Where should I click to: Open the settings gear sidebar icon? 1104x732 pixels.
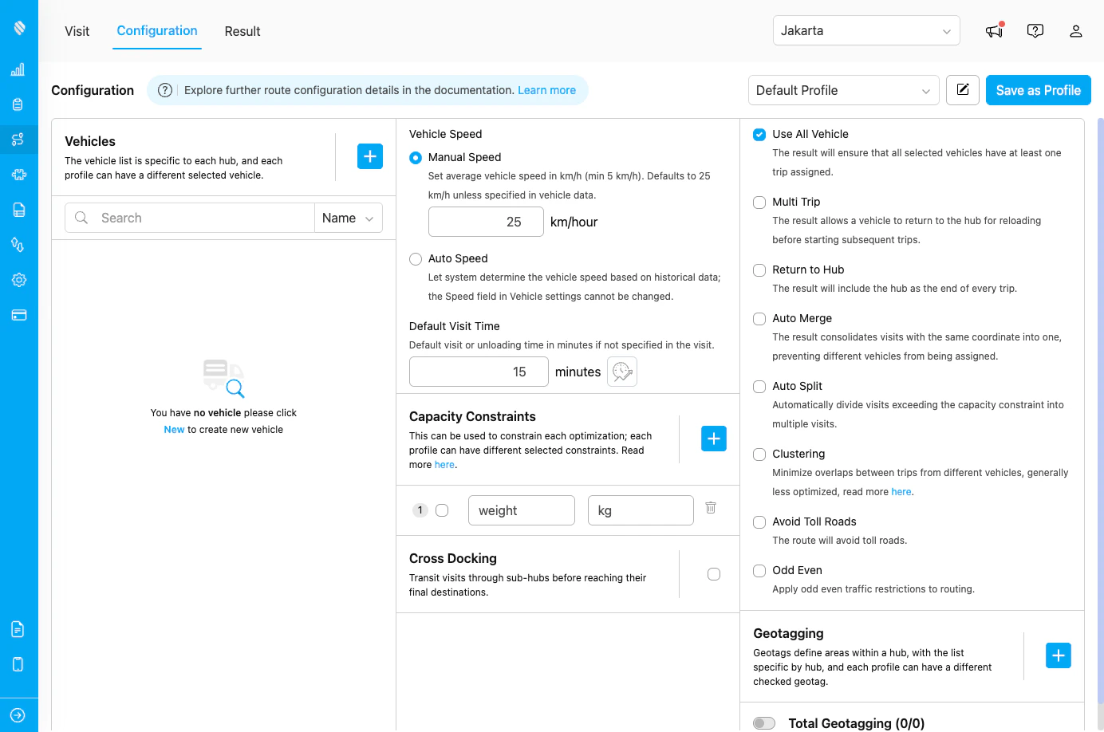point(18,280)
